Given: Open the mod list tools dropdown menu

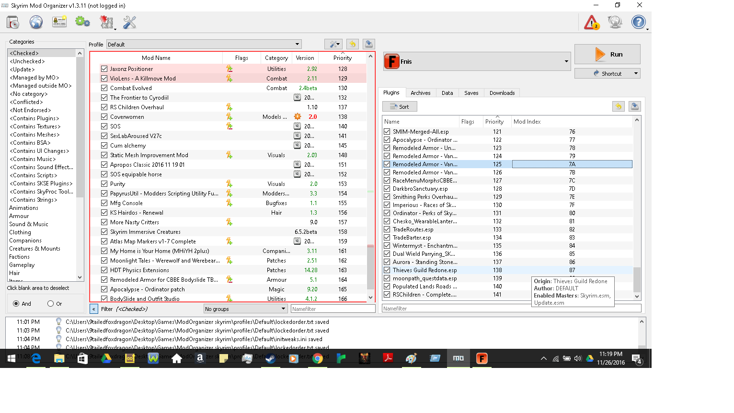Looking at the screenshot, I should [x=333, y=44].
